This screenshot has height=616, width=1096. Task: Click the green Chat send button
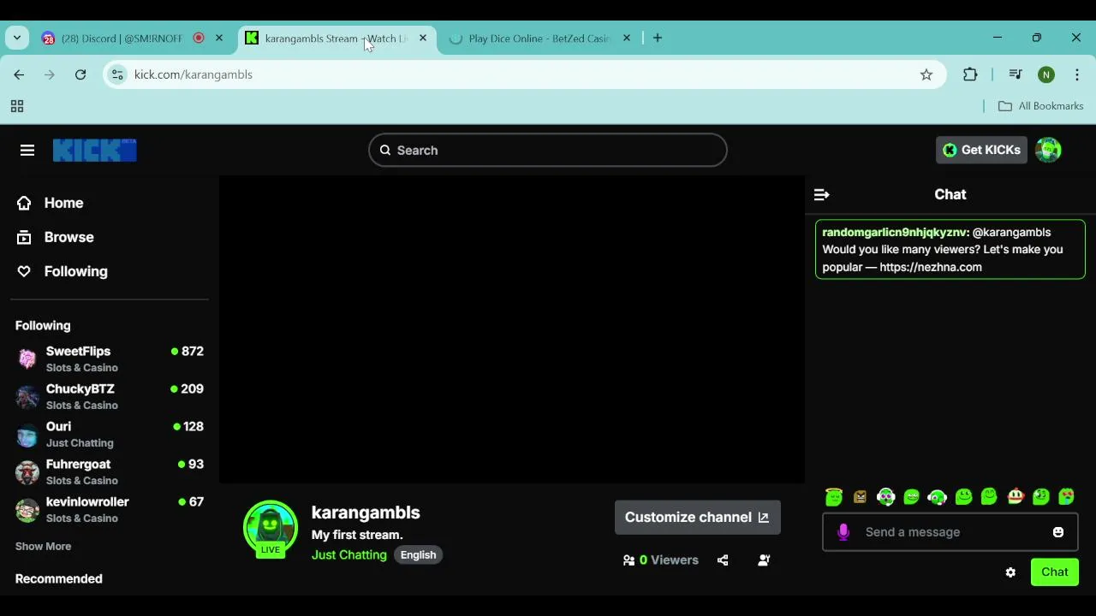(1055, 572)
